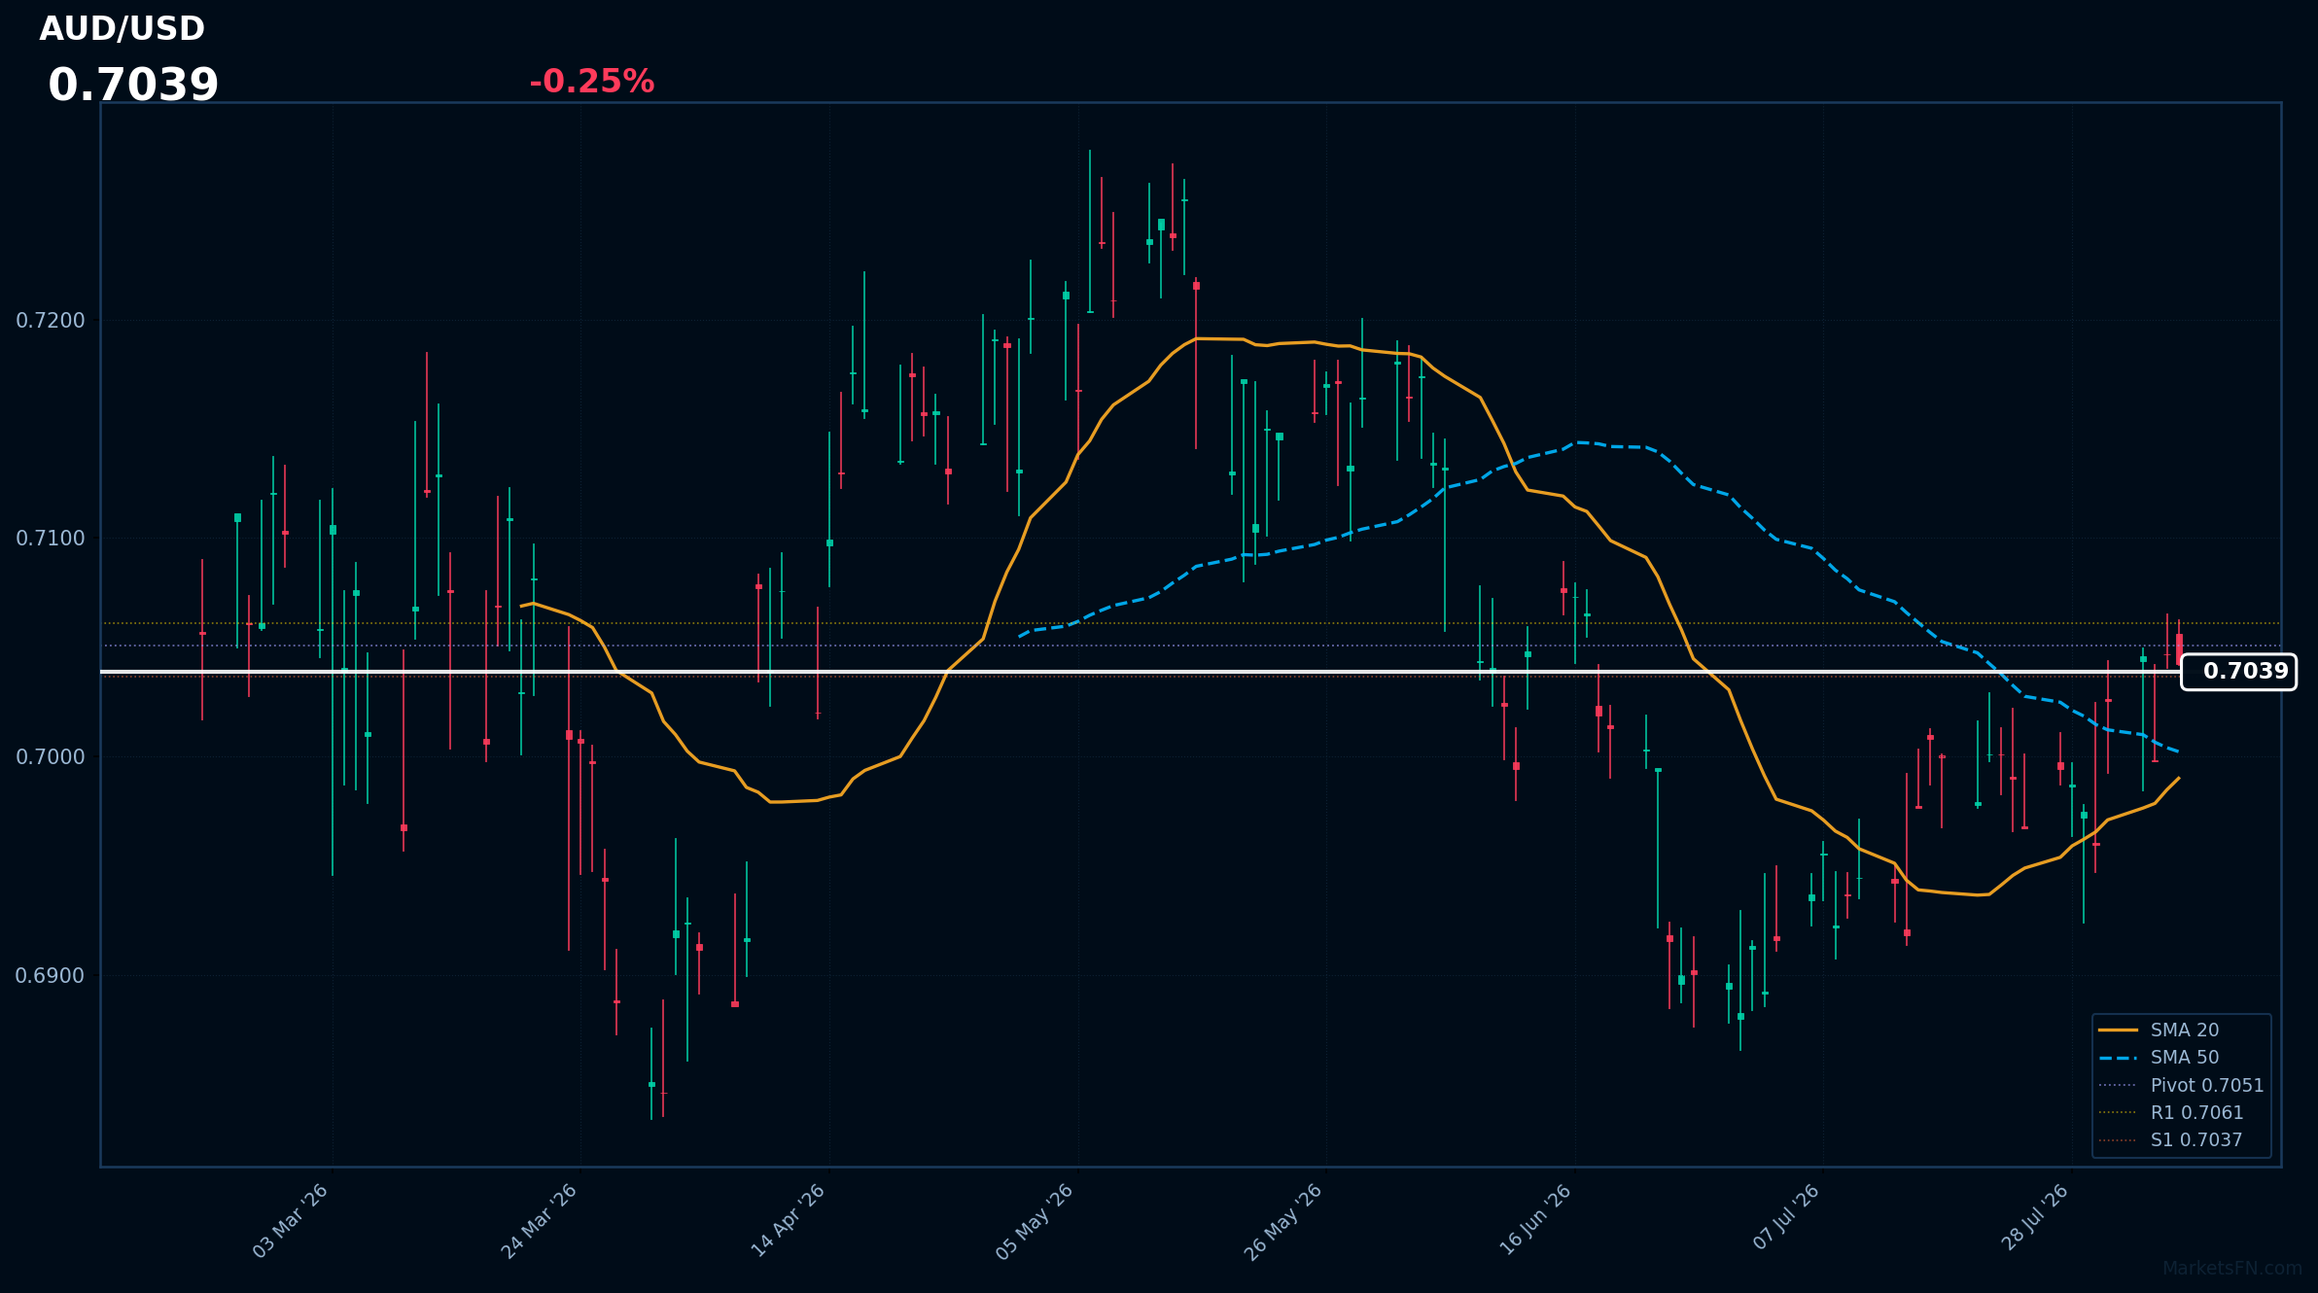
Task: Click the AUD/USD symbol title
Action: click(x=123, y=29)
